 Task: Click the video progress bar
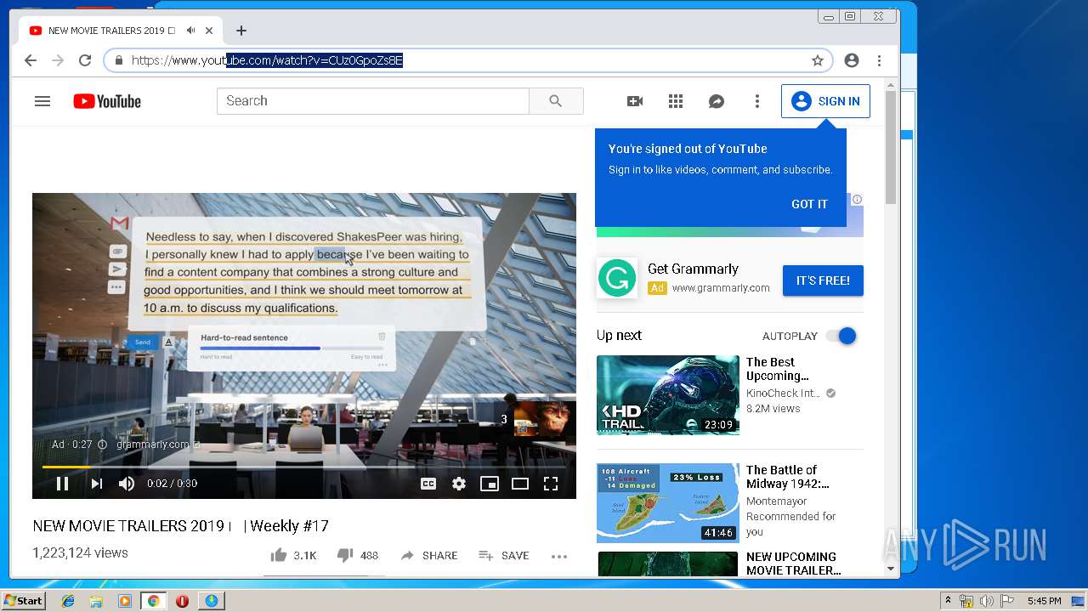[x=304, y=467]
